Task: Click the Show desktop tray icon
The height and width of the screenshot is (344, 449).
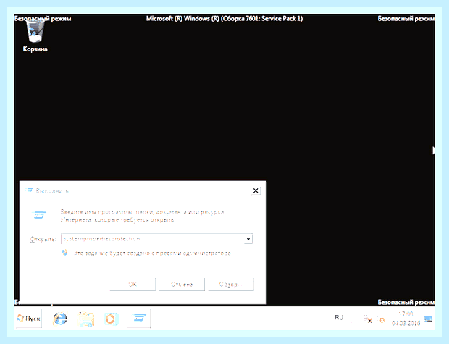Action: coord(428,319)
